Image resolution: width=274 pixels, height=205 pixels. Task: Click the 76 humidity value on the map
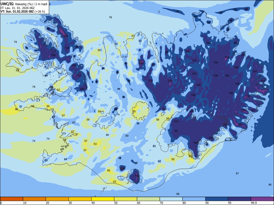pos(110,17)
